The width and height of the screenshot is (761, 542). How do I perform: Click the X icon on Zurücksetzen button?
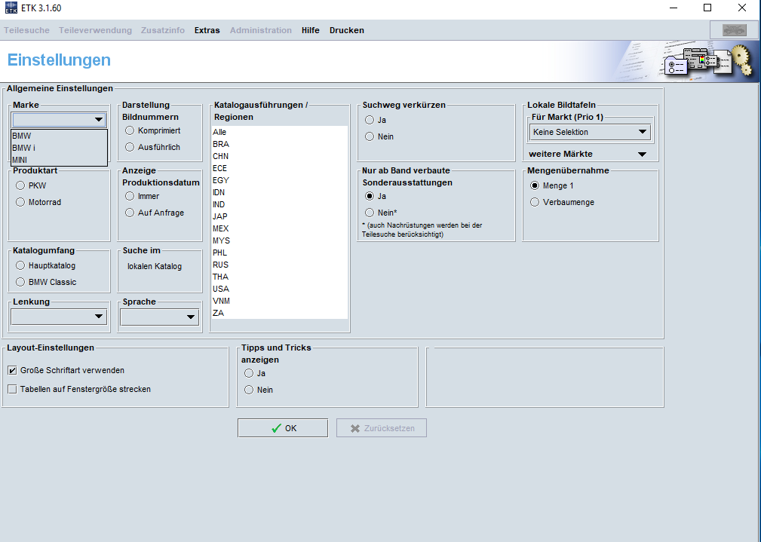[355, 428]
